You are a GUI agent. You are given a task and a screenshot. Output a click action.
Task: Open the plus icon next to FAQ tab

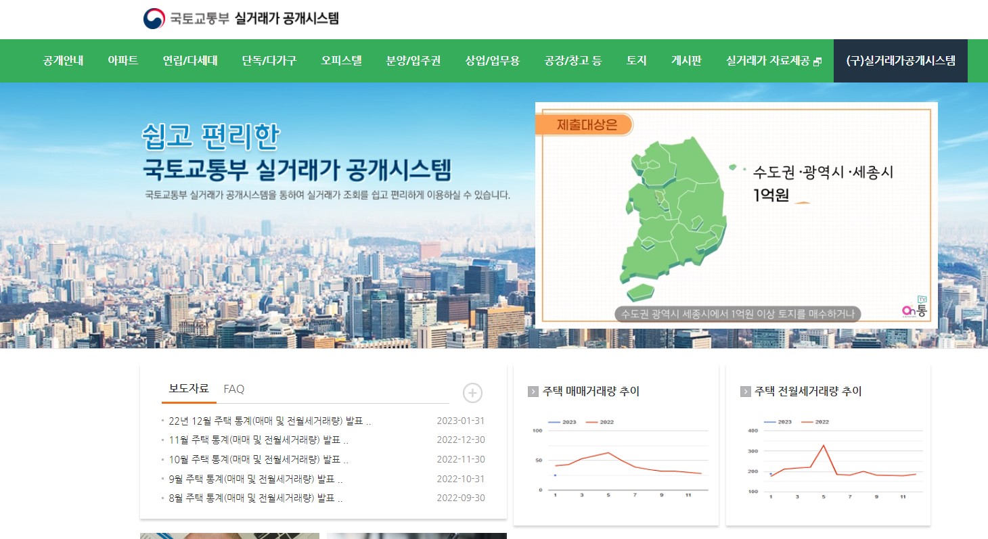click(472, 393)
